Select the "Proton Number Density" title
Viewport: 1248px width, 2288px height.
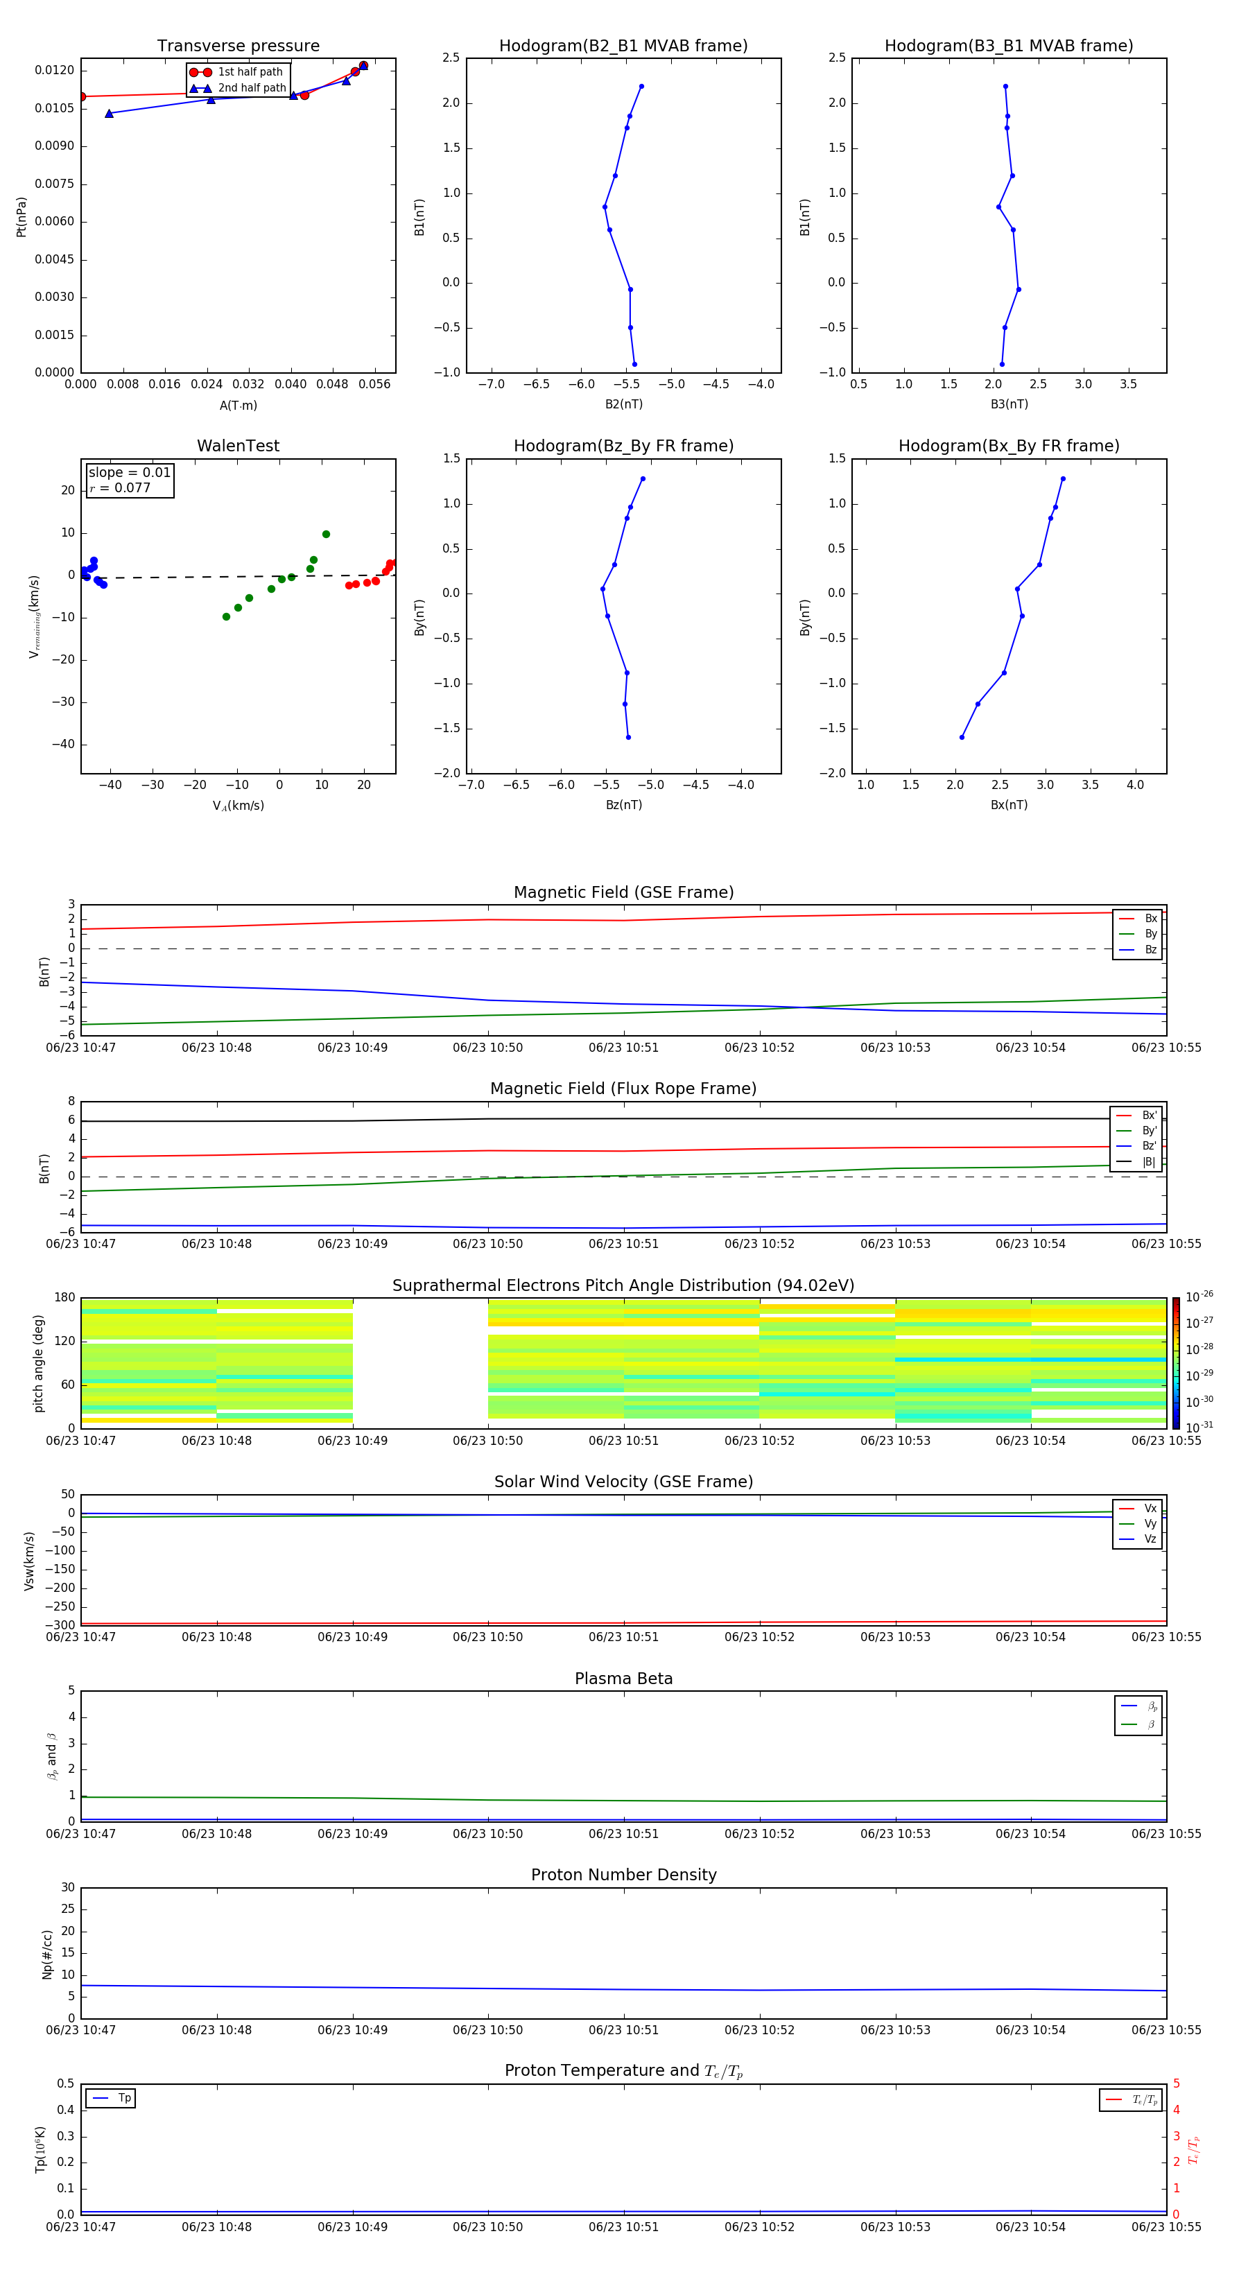click(623, 1875)
